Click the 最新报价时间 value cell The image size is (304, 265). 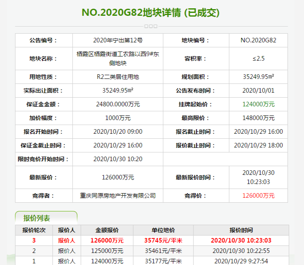258,177
